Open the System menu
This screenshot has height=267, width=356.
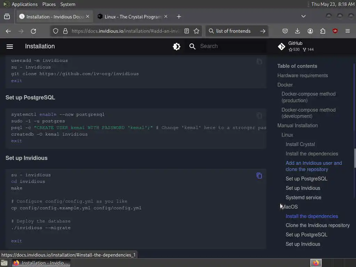[68, 4]
